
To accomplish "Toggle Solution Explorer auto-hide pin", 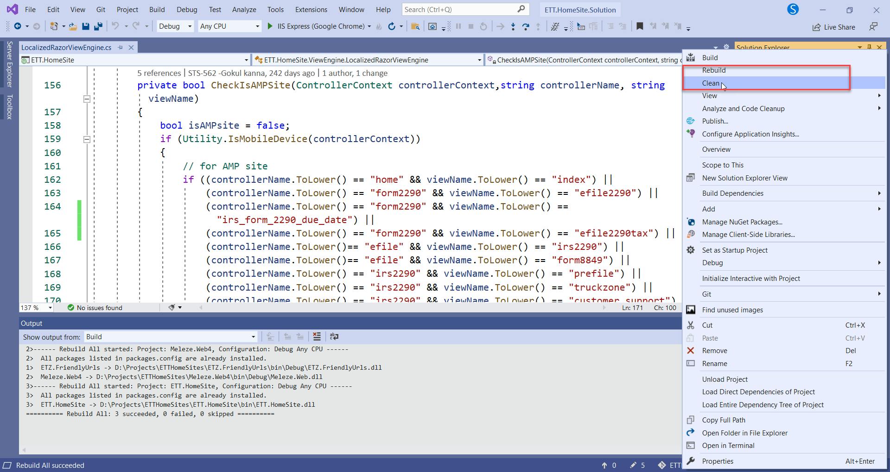I will [x=869, y=47].
